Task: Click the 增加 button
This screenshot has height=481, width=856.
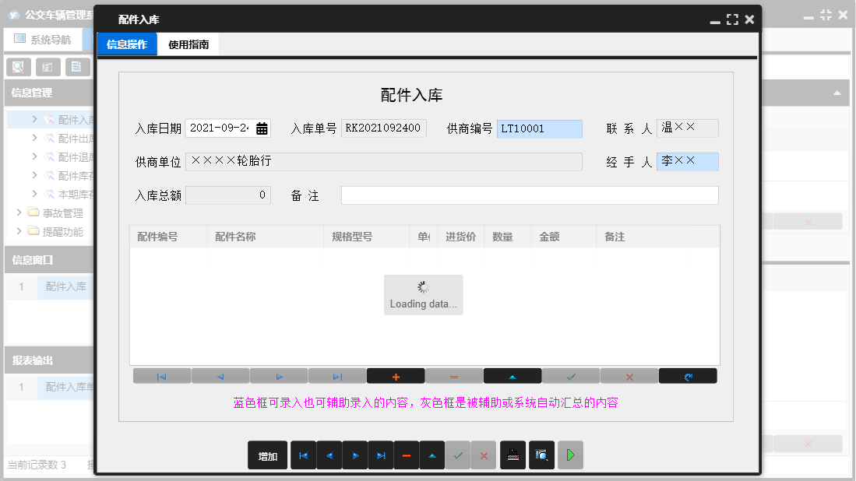Action: [x=267, y=455]
